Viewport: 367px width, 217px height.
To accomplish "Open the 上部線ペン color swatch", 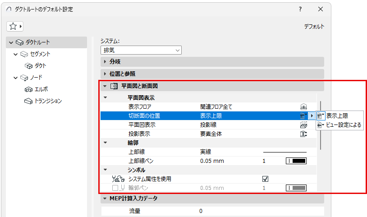I will coord(296,161).
